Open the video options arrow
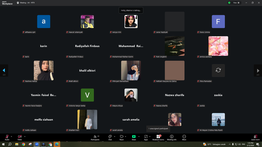Viewport: 262px width, 147px height. (x=25, y=136)
